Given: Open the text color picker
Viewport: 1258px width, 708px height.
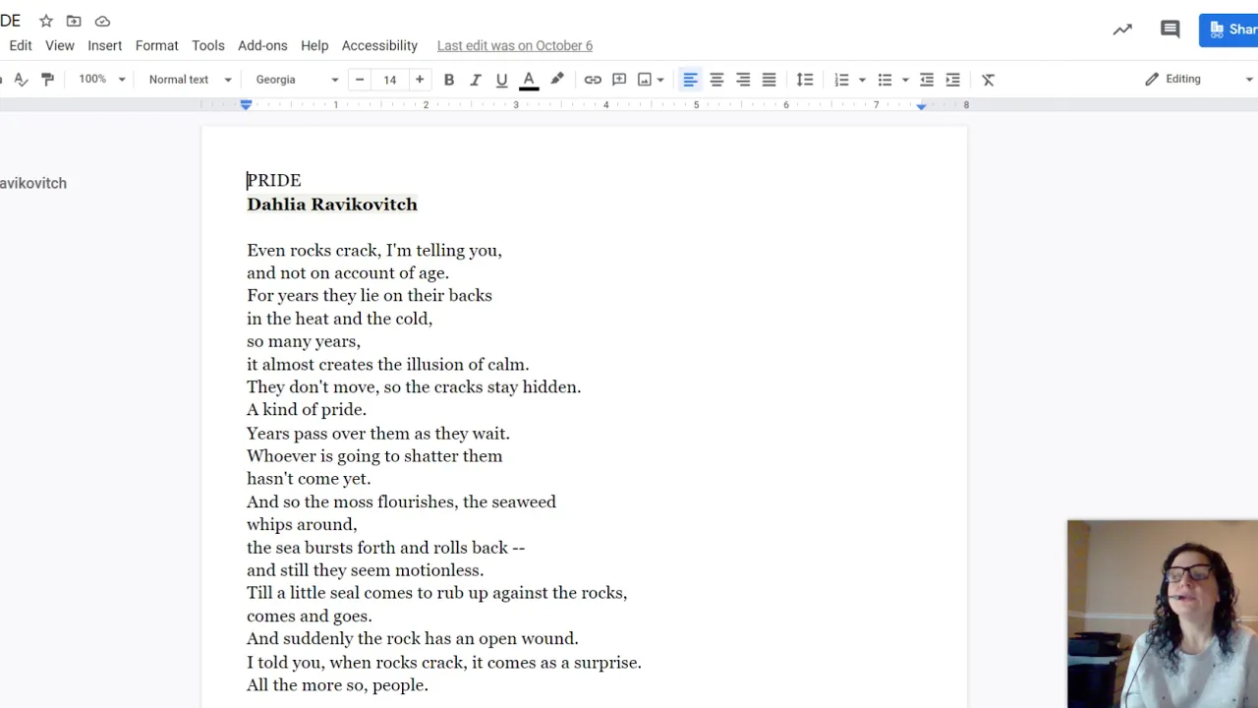Looking at the screenshot, I should pyautogui.click(x=529, y=80).
